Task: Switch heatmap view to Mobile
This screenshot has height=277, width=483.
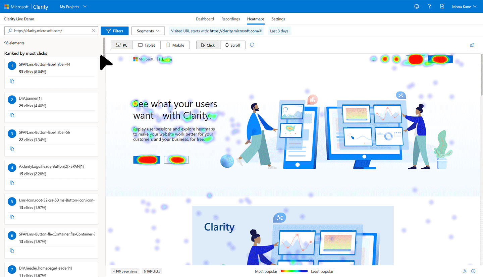Action: click(175, 45)
